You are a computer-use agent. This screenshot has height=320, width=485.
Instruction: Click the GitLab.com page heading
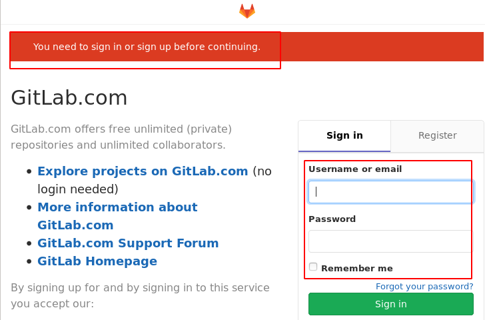click(69, 98)
